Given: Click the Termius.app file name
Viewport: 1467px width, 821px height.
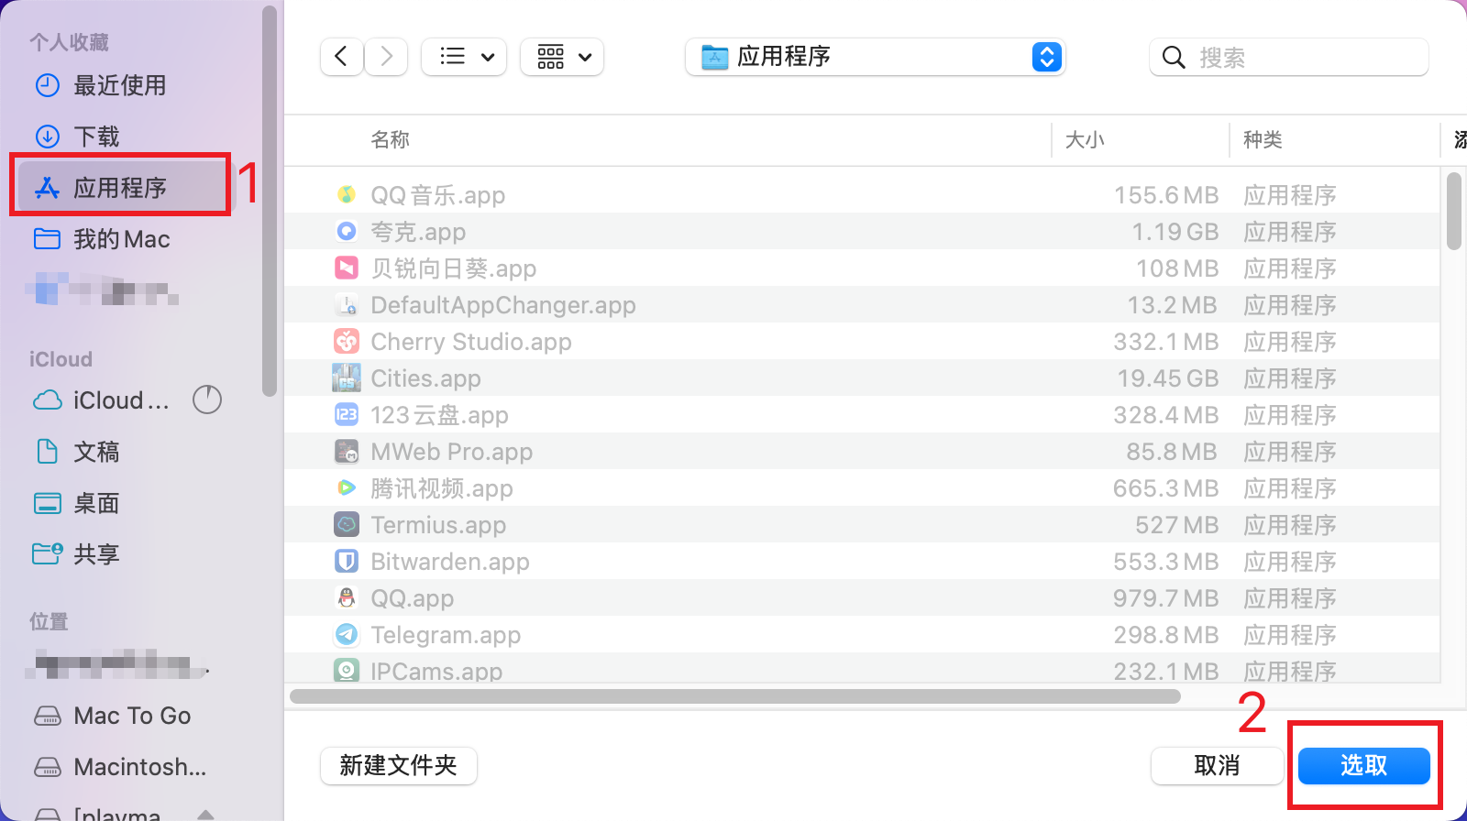Looking at the screenshot, I should (x=438, y=525).
